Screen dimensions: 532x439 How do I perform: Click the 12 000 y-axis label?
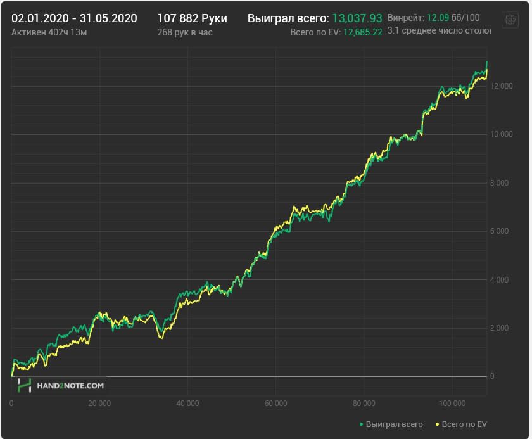(x=501, y=86)
